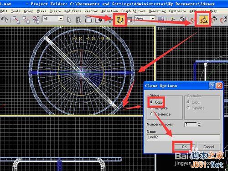Open the Help menu
This screenshot has width=228, height=171.
[x=213, y=11]
